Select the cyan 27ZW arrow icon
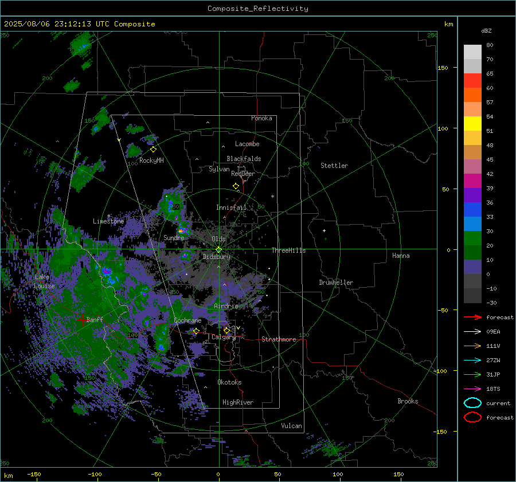Viewport: 516px width, 482px height. (x=472, y=360)
